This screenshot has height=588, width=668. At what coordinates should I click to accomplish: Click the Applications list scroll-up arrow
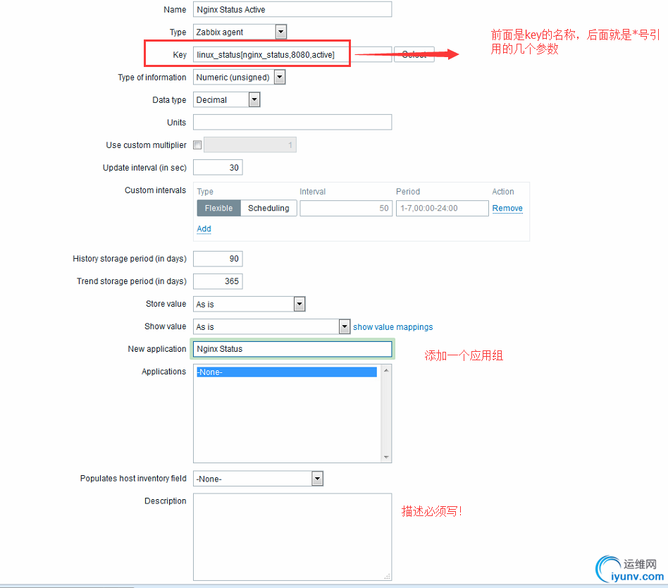click(386, 370)
